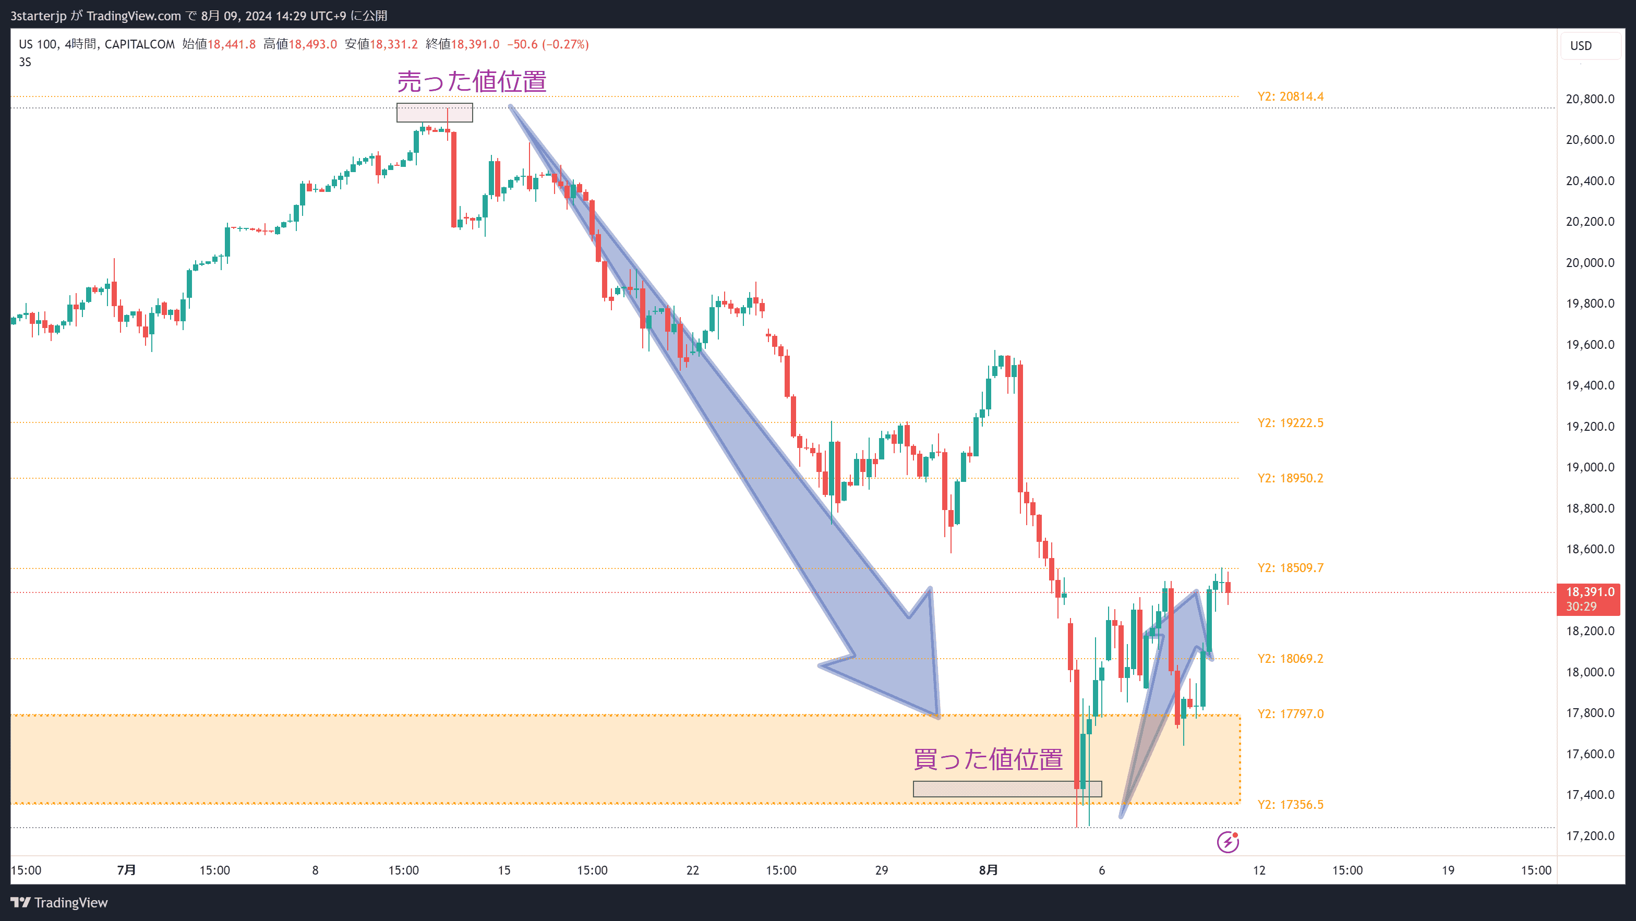The height and width of the screenshot is (921, 1636).
Task: Click the 7月 date label on time axis
Action: pos(126,870)
